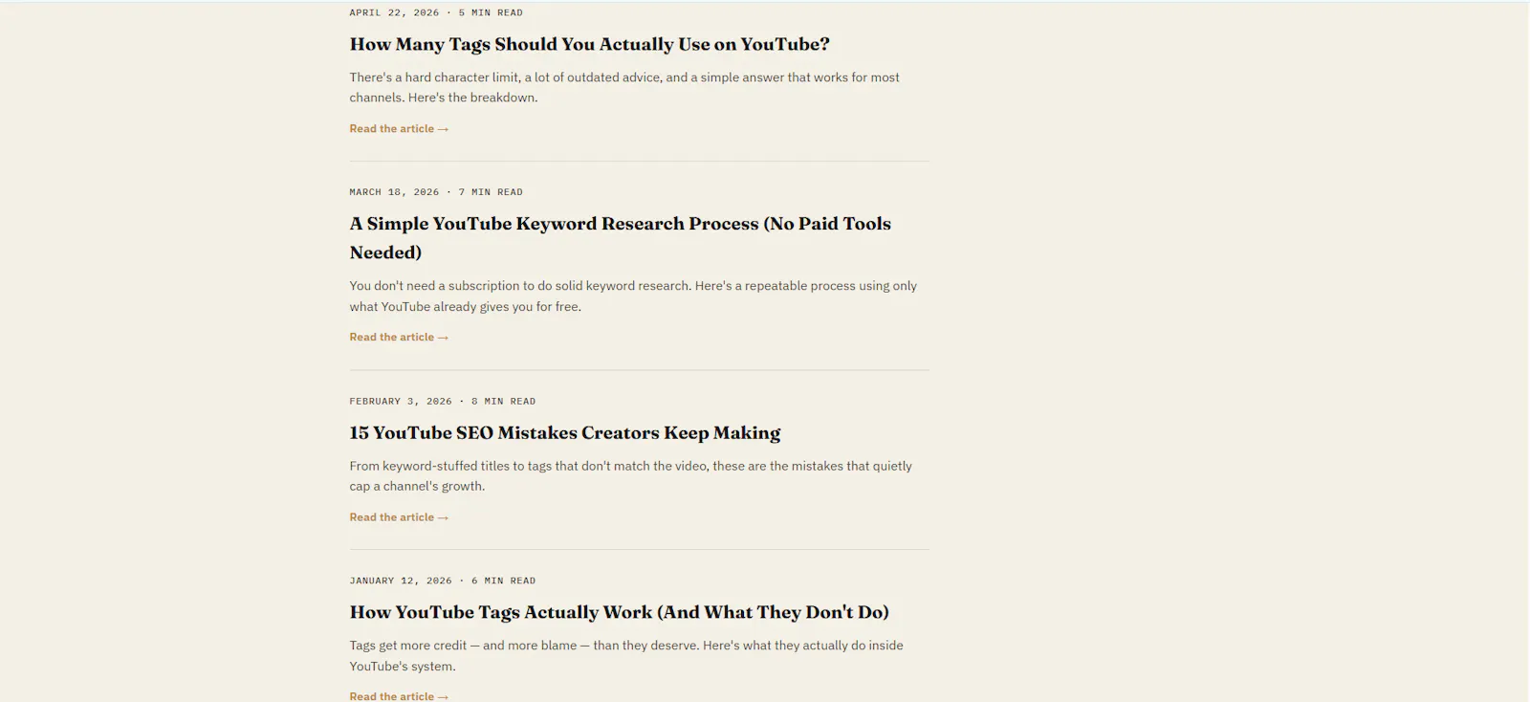Screen dimensions: 1530x702
Task: Click the summary starting 'From keyword-stuffed titles'
Action: click(x=631, y=475)
